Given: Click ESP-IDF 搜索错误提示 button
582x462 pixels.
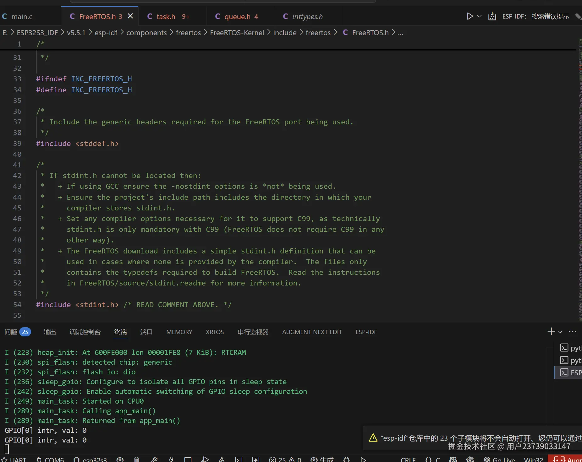Looking at the screenshot, I should tap(535, 16).
